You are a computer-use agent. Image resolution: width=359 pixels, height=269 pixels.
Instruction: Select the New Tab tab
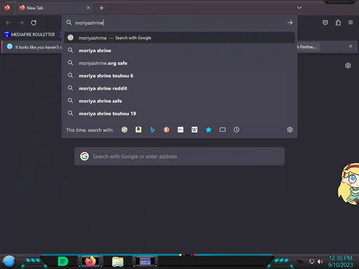tap(55, 8)
